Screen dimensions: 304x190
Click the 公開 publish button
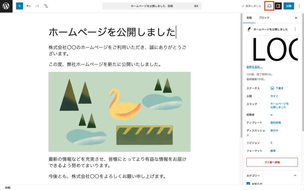289,6
